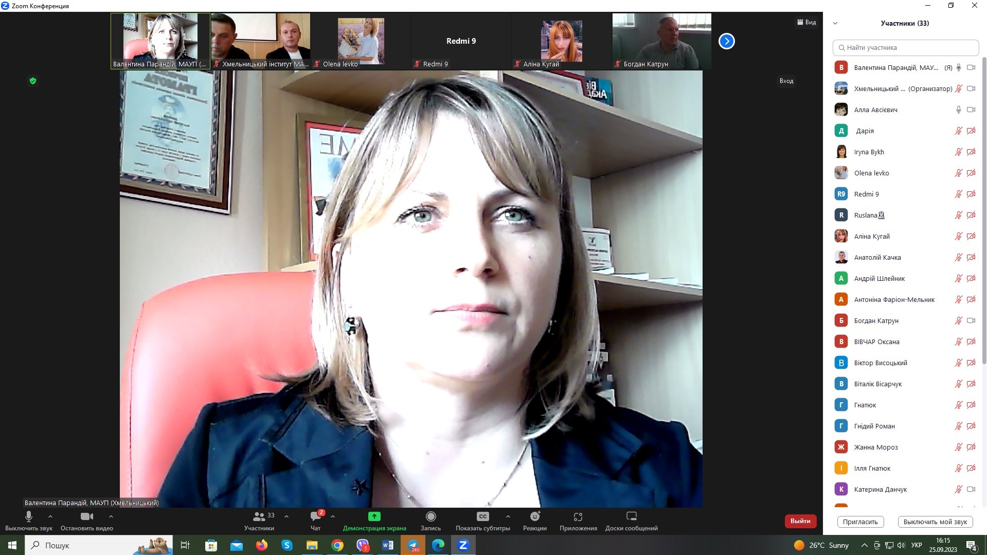
Task: Show next video thumbnails with blue arrow
Action: click(727, 41)
